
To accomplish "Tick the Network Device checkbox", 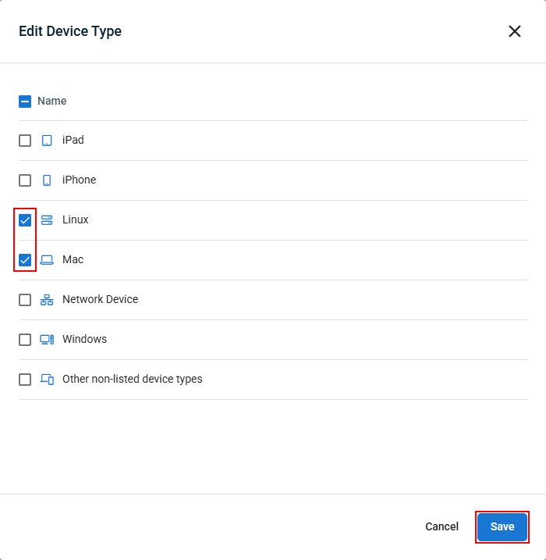I will pyautogui.click(x=25, y=300).
